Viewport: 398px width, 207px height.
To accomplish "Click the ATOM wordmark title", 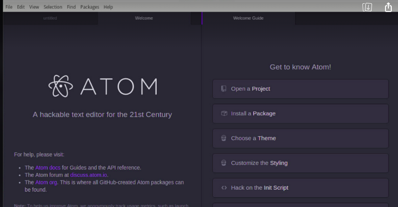I will 119,86.
